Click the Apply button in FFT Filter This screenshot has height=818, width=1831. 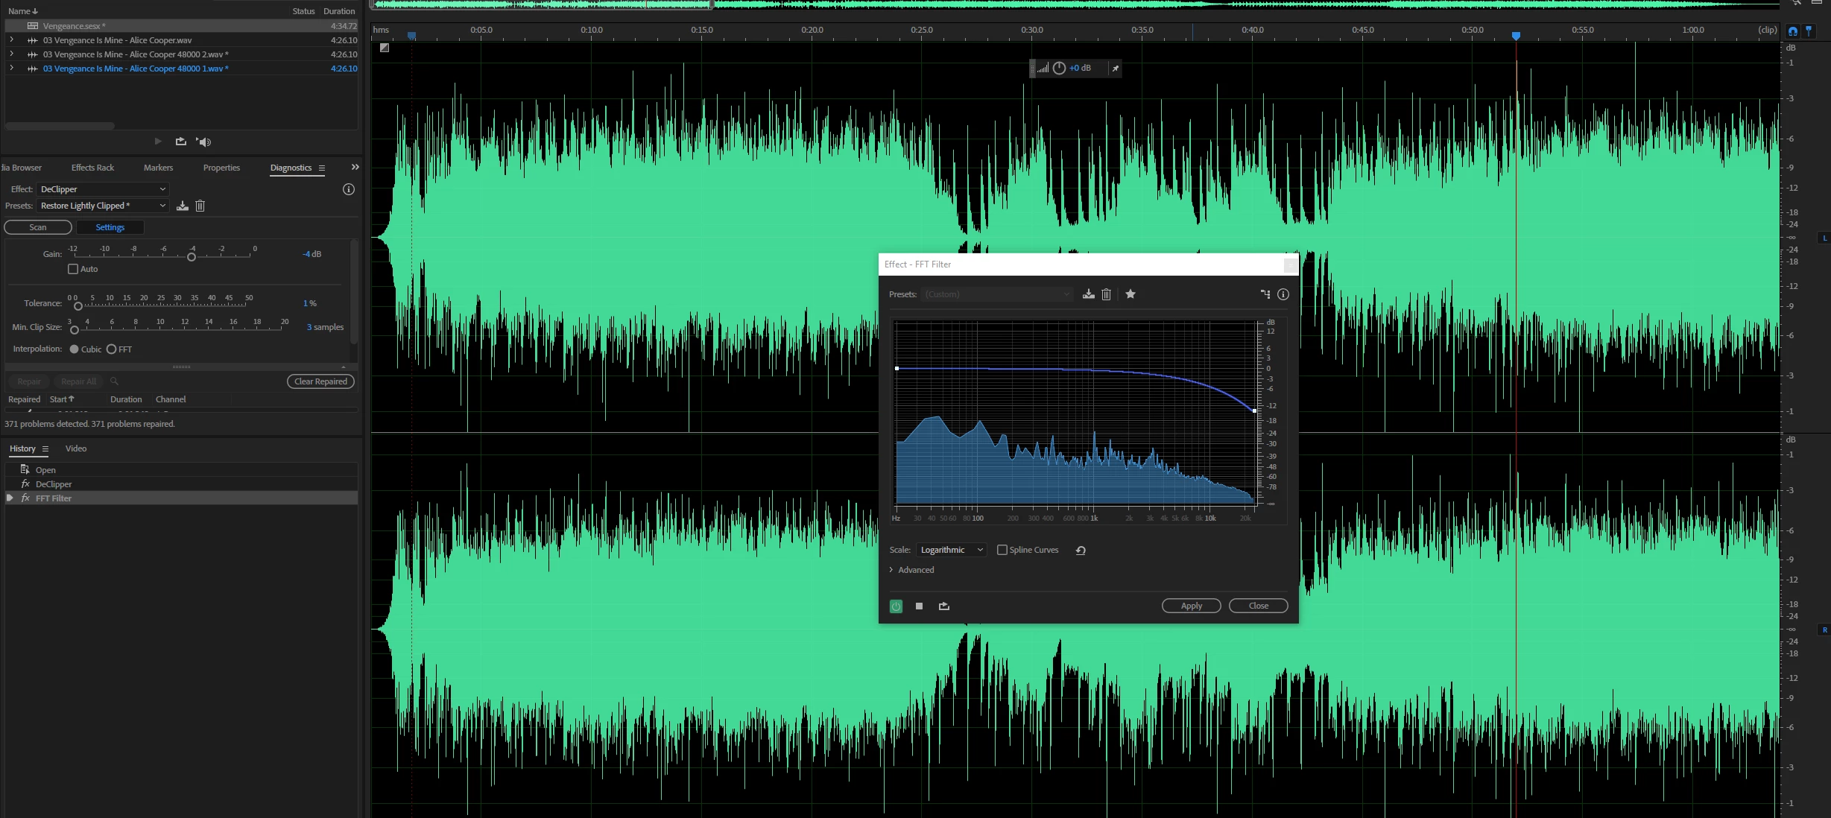coord(1191,606)
